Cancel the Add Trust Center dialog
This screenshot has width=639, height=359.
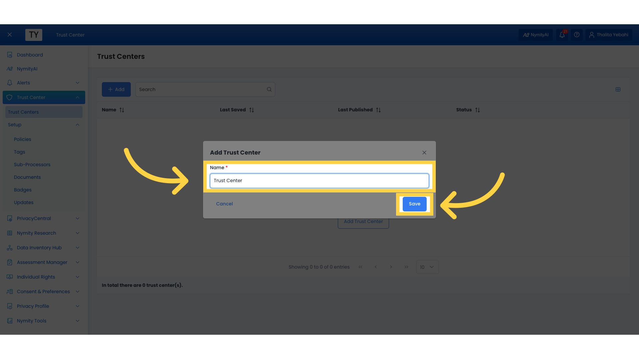pos(224,204)
